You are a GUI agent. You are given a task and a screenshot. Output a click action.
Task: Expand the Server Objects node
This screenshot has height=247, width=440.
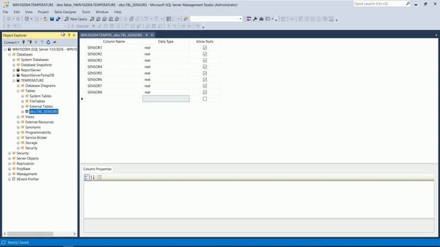(10, 158)
